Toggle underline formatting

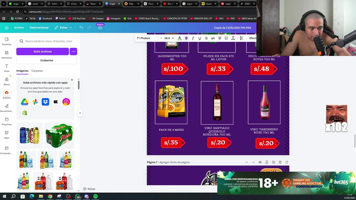pos(200,38)
